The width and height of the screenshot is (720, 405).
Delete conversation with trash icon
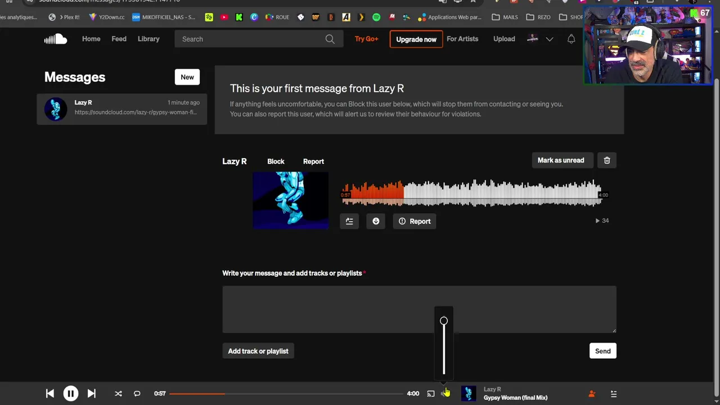(x=607, y=160)
